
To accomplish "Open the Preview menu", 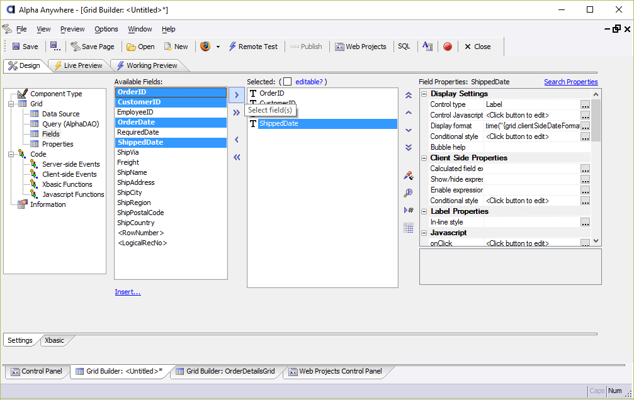I will [x=72, y=29].
